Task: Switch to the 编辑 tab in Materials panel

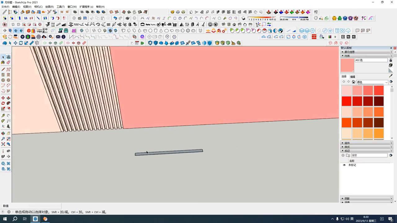Action: tap(353, 77)
